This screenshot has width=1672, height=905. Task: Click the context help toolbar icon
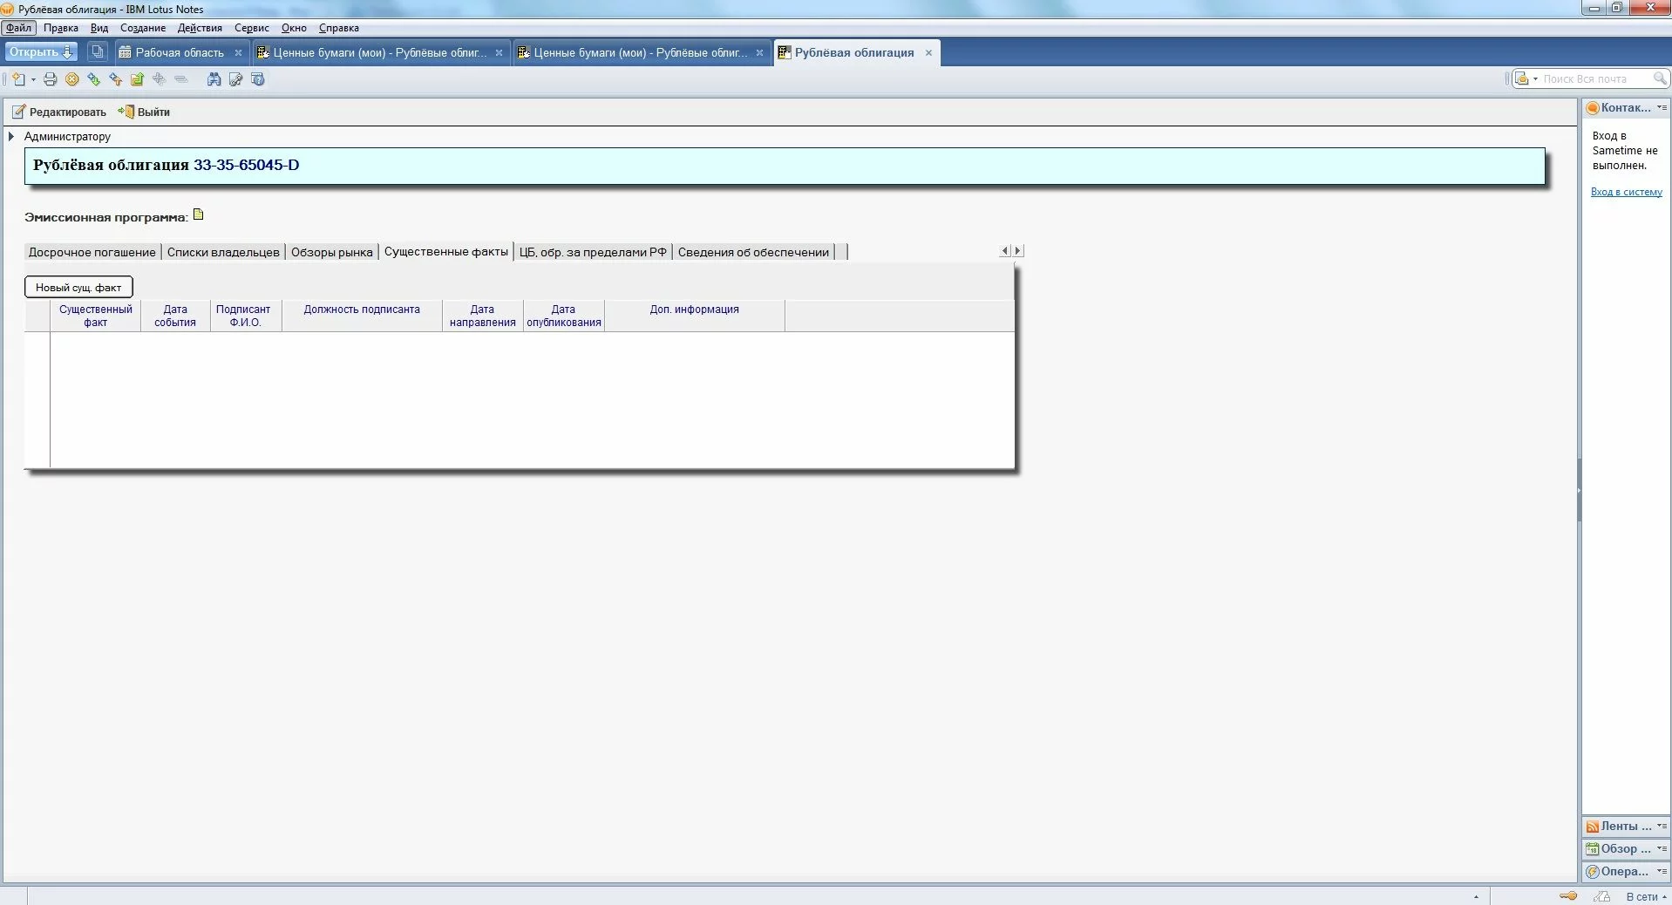coord(257,79)
